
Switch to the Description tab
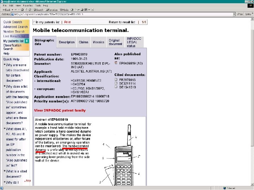click(67, 42)
